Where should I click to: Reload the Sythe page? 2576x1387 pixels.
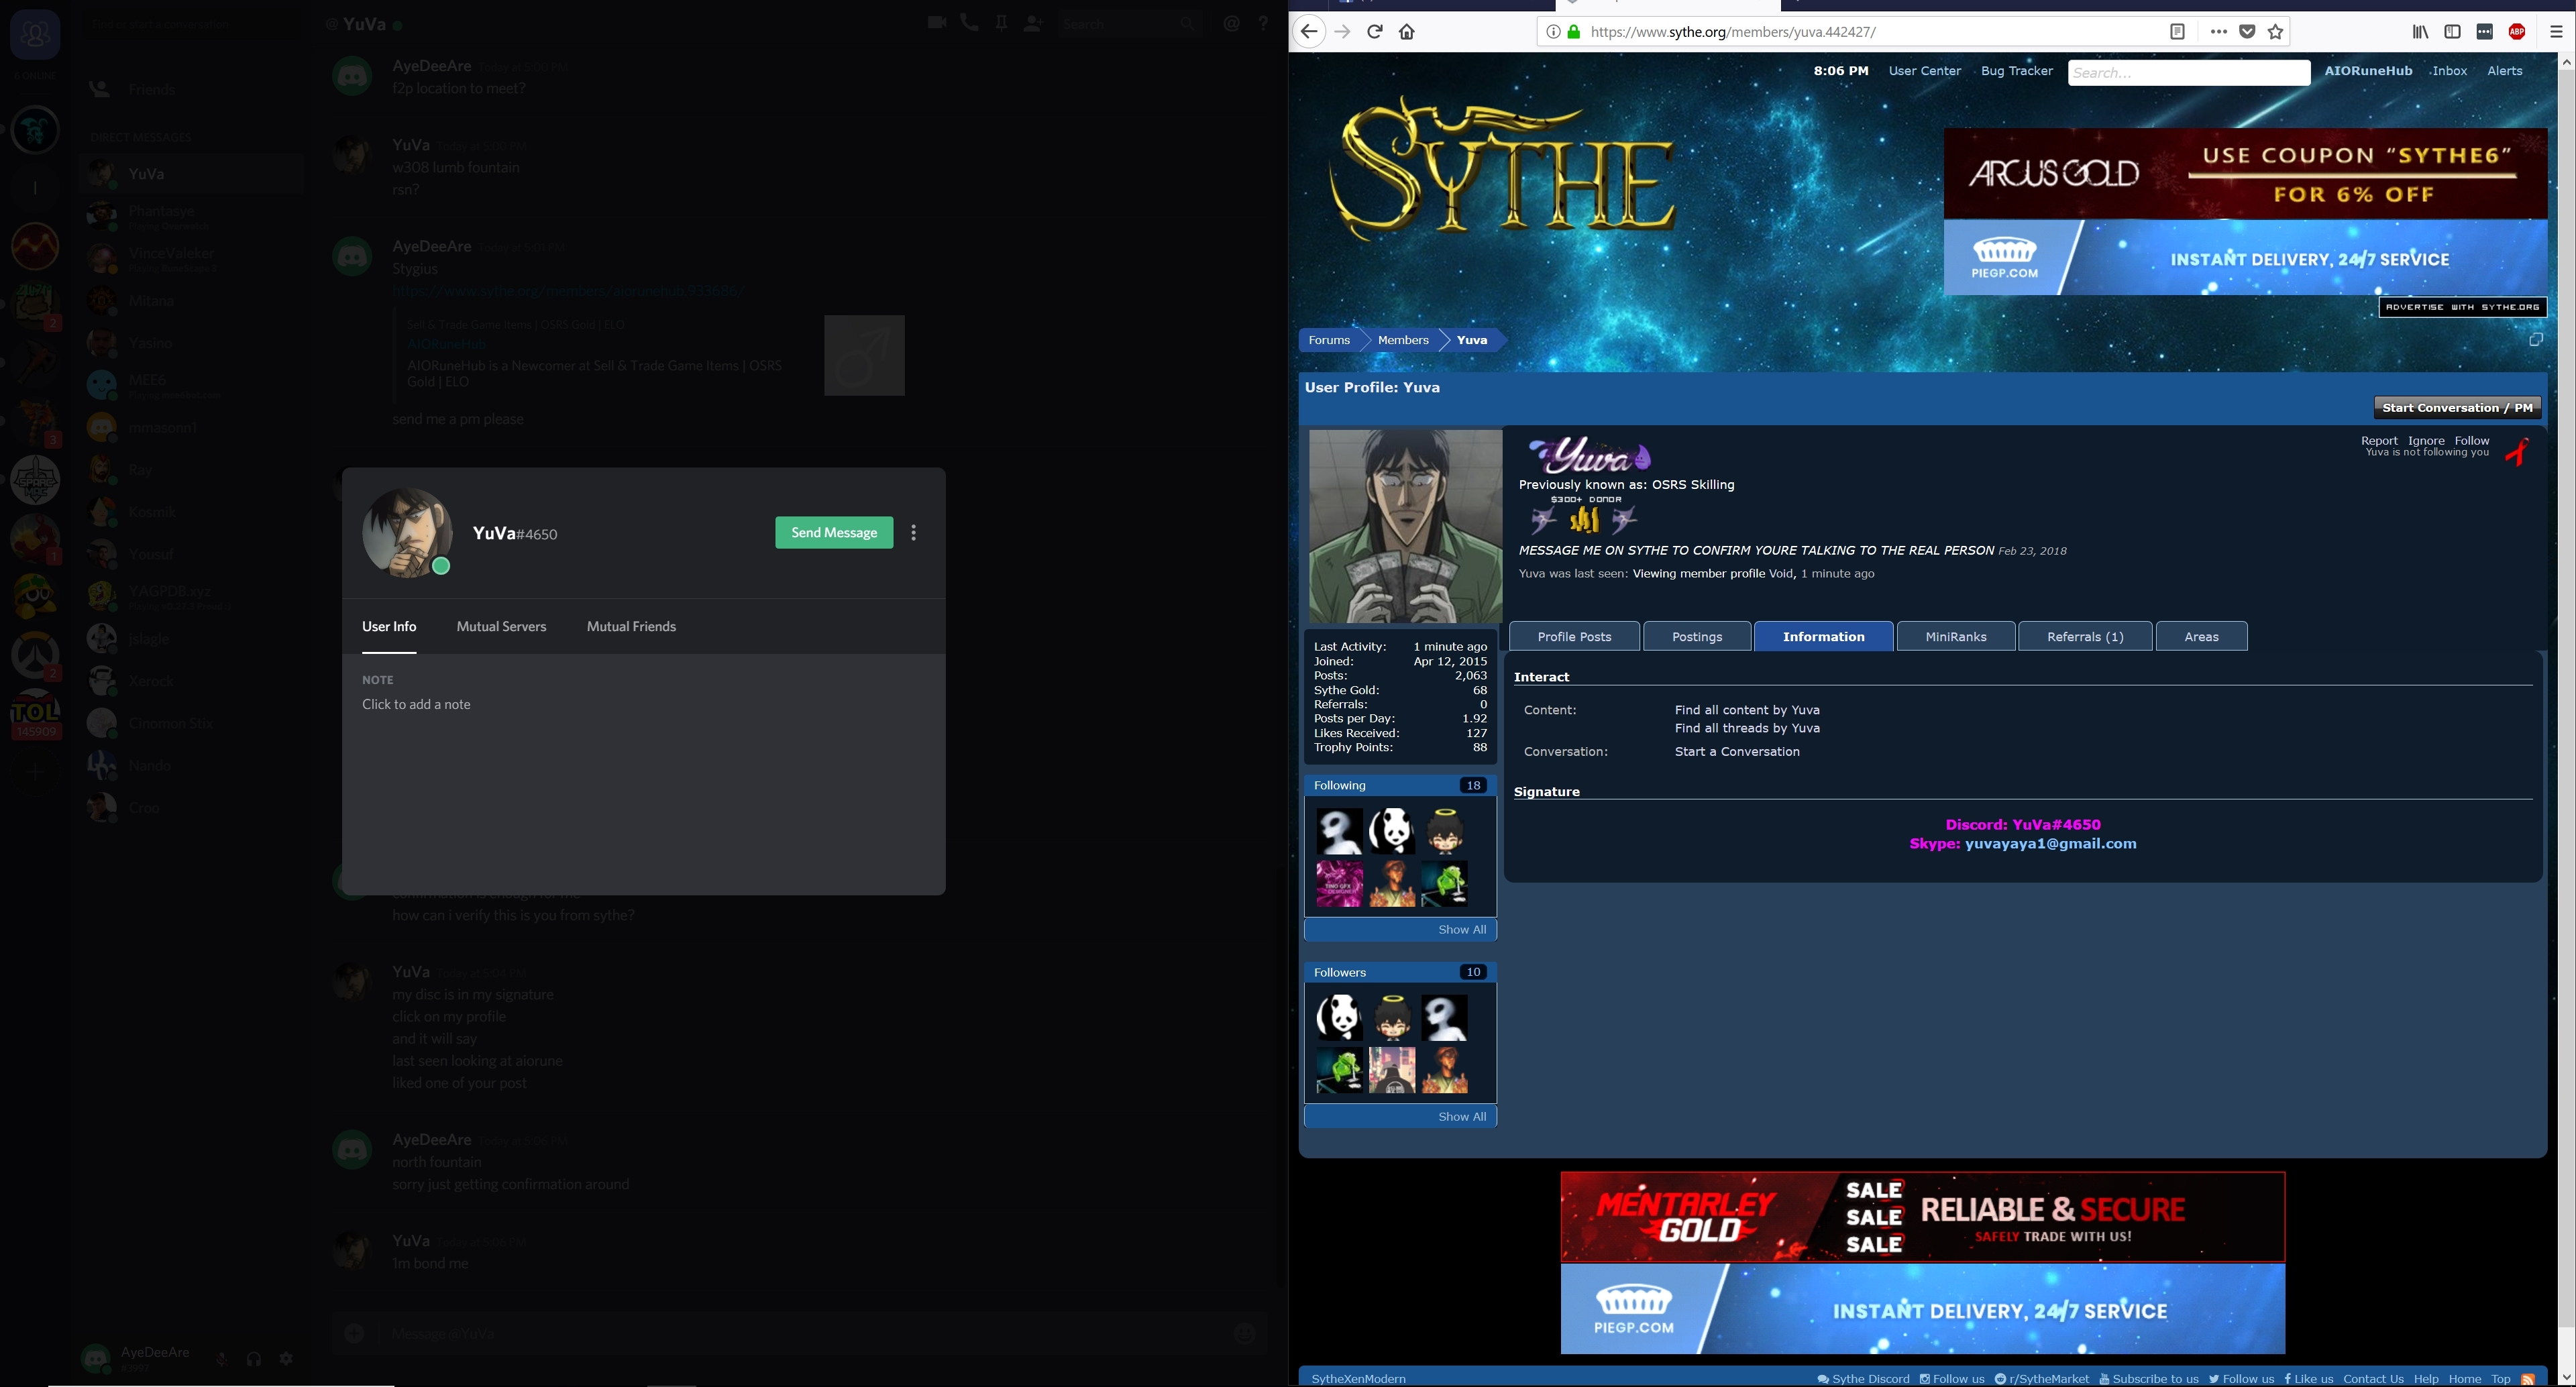pos(1375,32)
